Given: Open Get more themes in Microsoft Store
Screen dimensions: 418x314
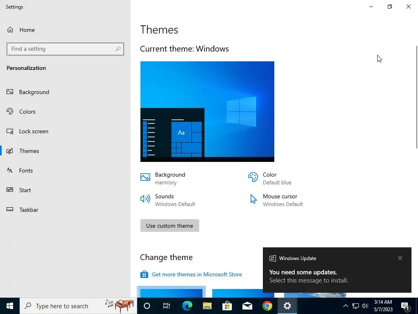Looking at the screenshot, I should [197, 274].
